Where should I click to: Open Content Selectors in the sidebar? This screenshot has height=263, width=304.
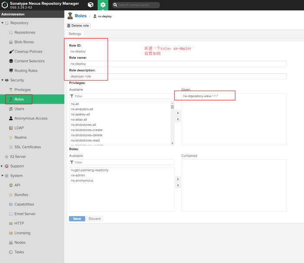coord(30,61)
